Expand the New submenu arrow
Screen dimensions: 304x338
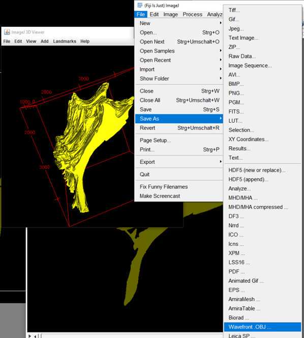(x=221, y=23)
